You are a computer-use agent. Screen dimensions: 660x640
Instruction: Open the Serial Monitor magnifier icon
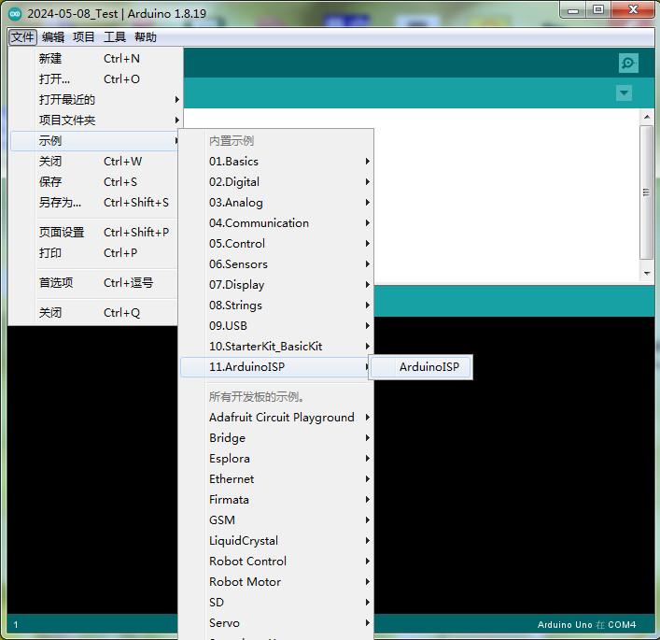pos(628,64)
